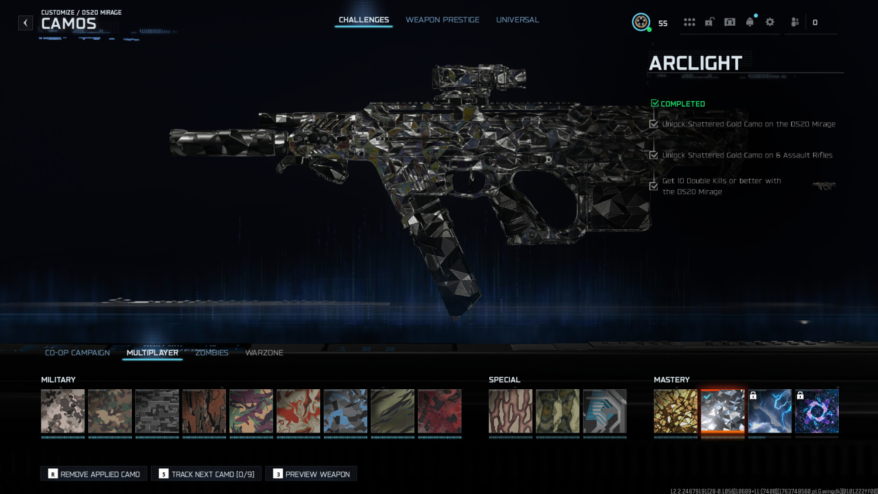Toggle checkbox for 10 Double Kills challenge
The height and width of the screenshot is (494, 878).
pos(654,186)
